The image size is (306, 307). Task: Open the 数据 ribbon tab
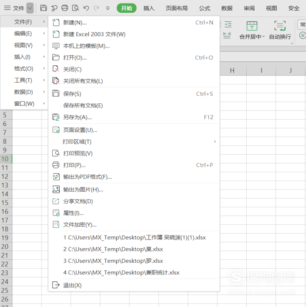point(227,8)
